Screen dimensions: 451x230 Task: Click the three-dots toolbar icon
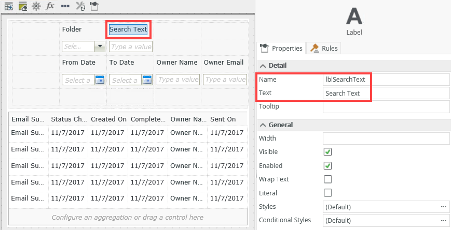[x=65, y=6]
